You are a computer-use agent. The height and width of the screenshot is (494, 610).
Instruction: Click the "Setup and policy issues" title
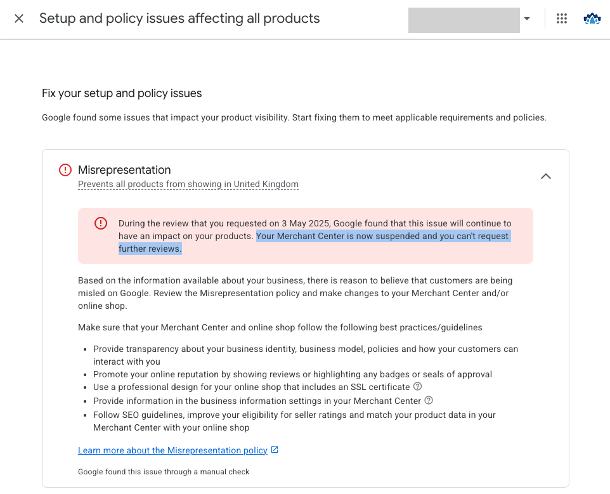[x=179, y=18]
